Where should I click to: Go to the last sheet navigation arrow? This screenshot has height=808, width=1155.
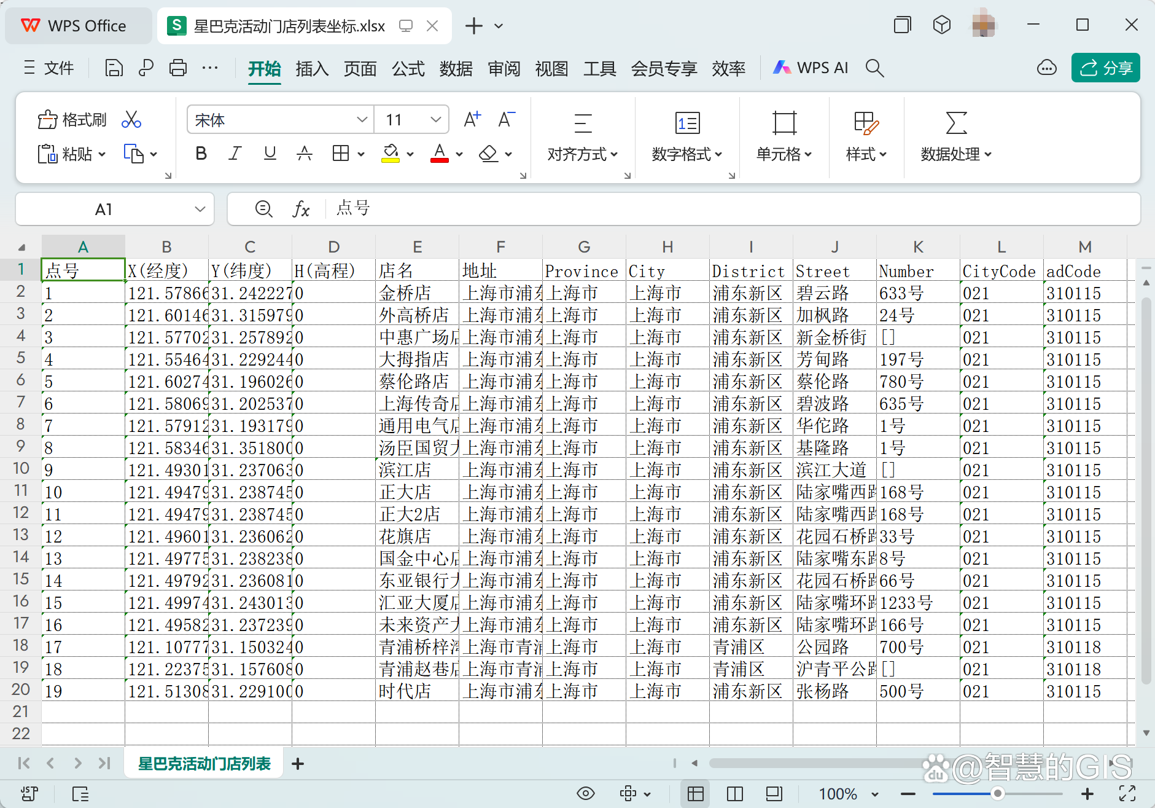(x=104, y=763)
